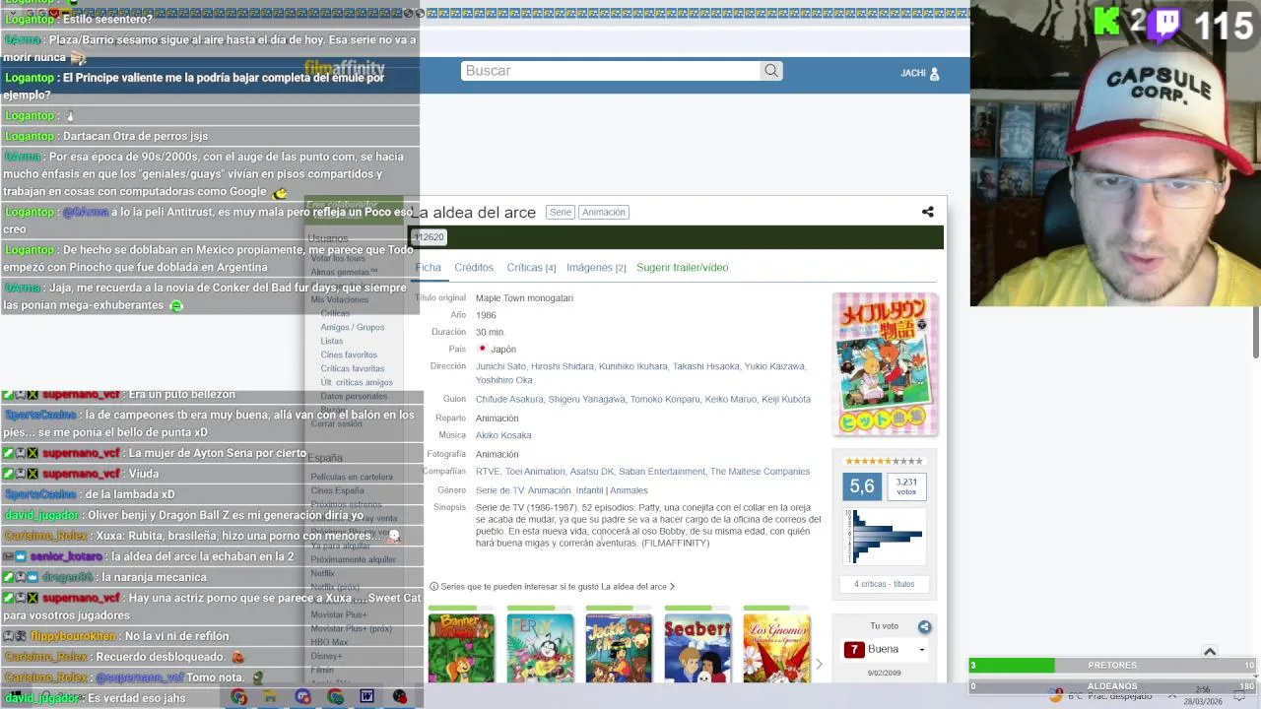Viewport: 1261px width, 709px height.
Task: Open the weather widget in taskbar
Action: tap(1101, 696)
